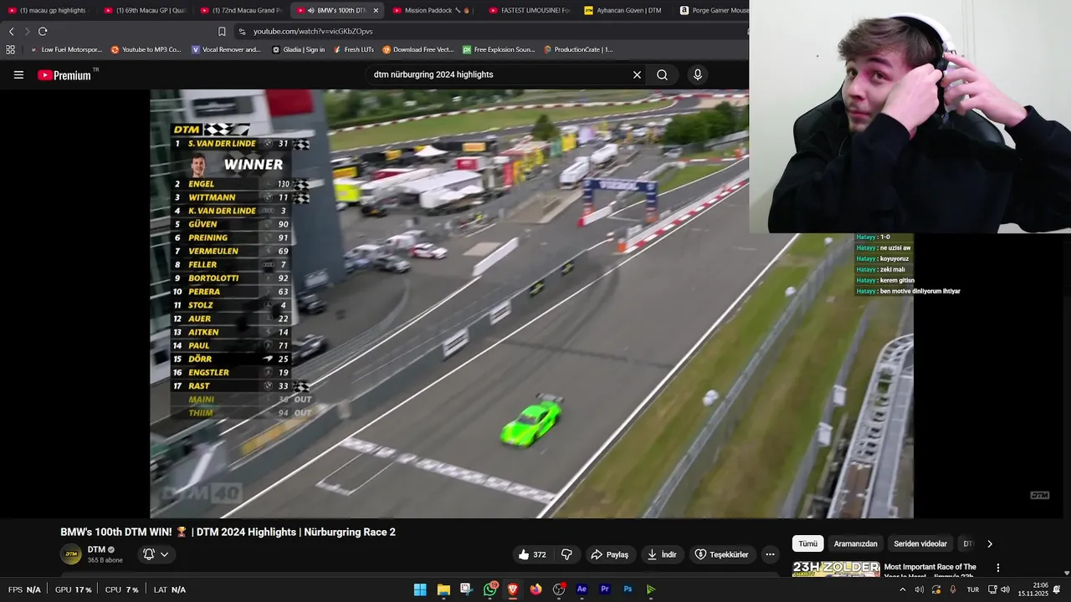Switch to 'Mission Paddock' tab
The image size is (1071, 602).
coord(433,10)
